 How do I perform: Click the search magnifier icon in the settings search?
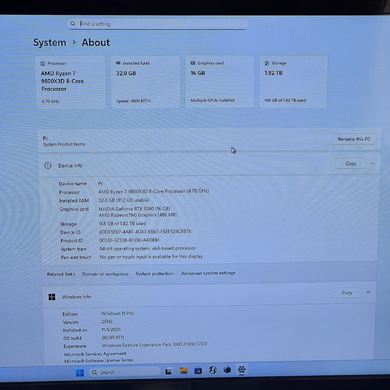click(x=73, y=24)
